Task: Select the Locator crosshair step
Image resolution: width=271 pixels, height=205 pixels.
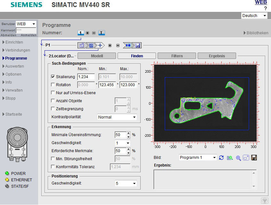Action: 100,45
